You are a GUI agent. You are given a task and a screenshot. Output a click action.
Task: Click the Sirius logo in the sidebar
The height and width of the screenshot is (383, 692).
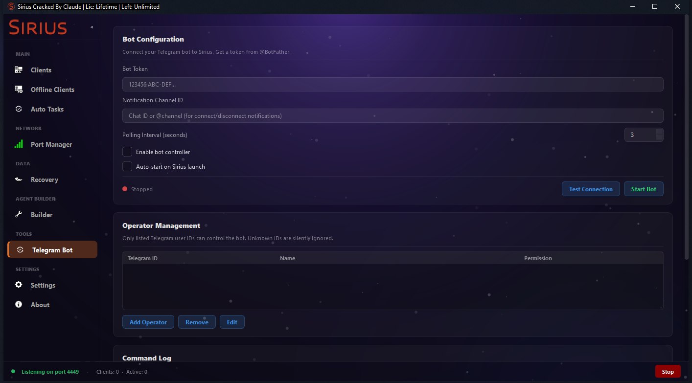(x=38, y=27)
